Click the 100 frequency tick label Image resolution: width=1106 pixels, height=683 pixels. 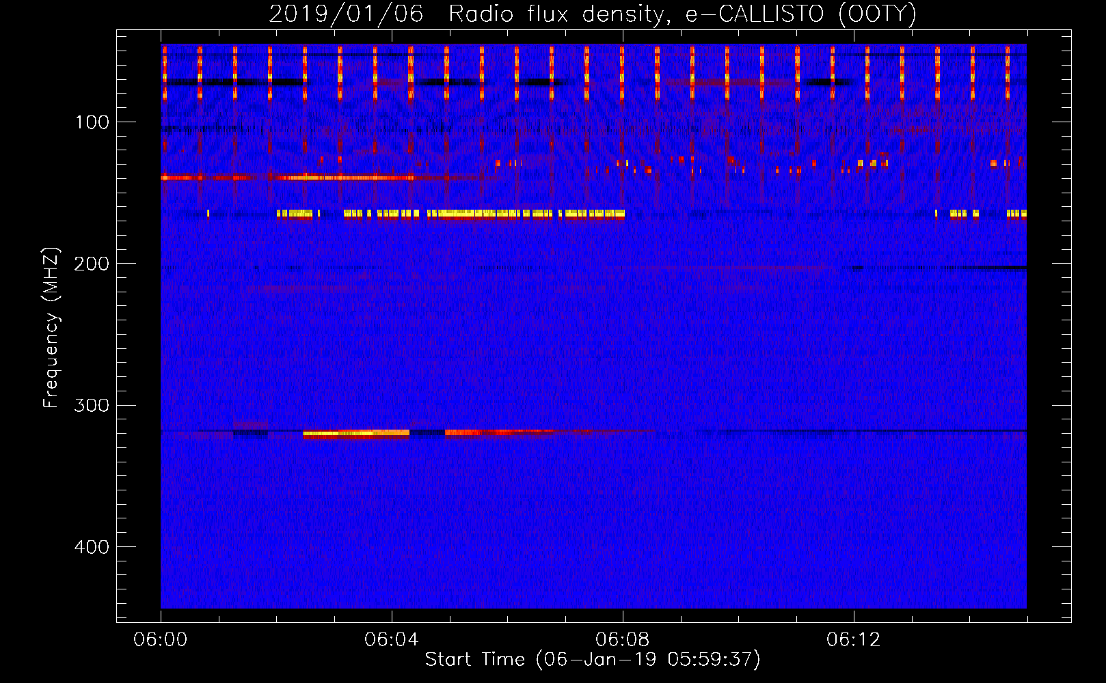click(x=92, y=122)
